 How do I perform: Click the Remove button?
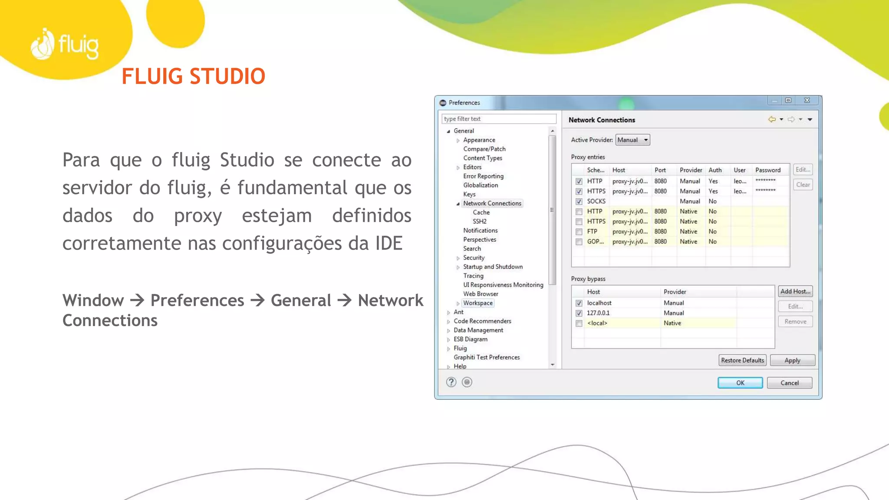click(795, 322)
